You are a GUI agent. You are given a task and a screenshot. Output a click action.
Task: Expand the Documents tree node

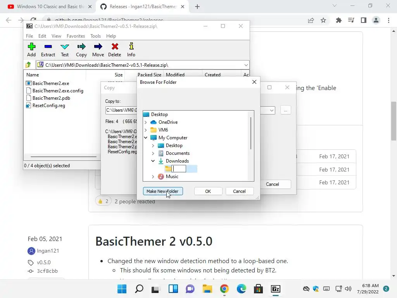153,153
